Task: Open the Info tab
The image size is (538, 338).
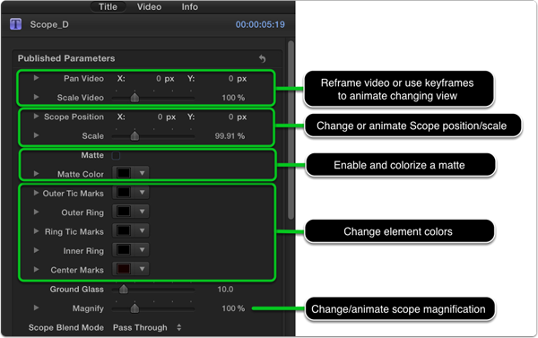Action: (x=190, y=6)
